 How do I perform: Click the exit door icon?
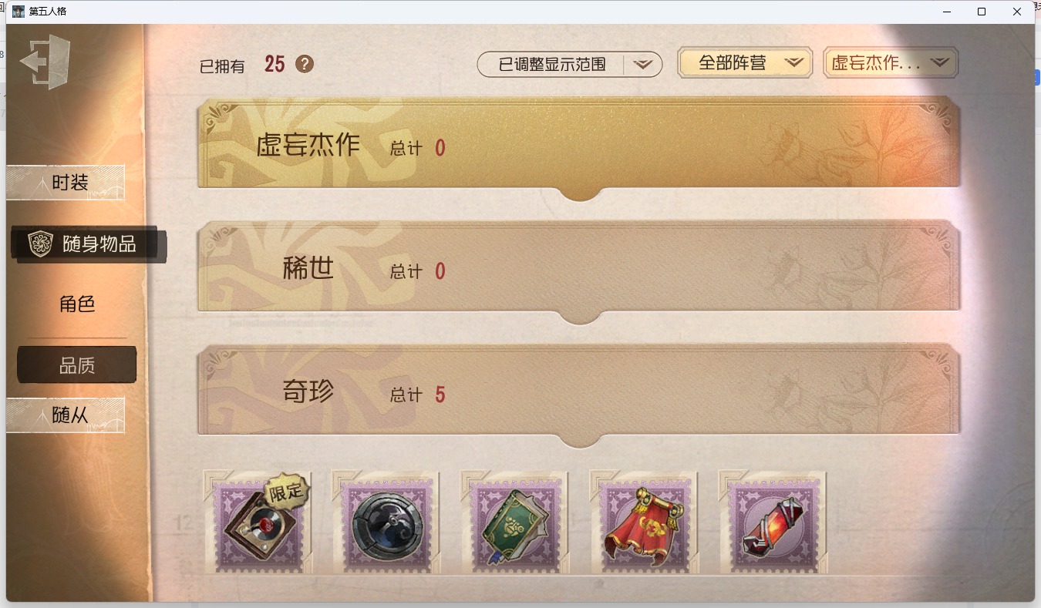tap(45, 62)
